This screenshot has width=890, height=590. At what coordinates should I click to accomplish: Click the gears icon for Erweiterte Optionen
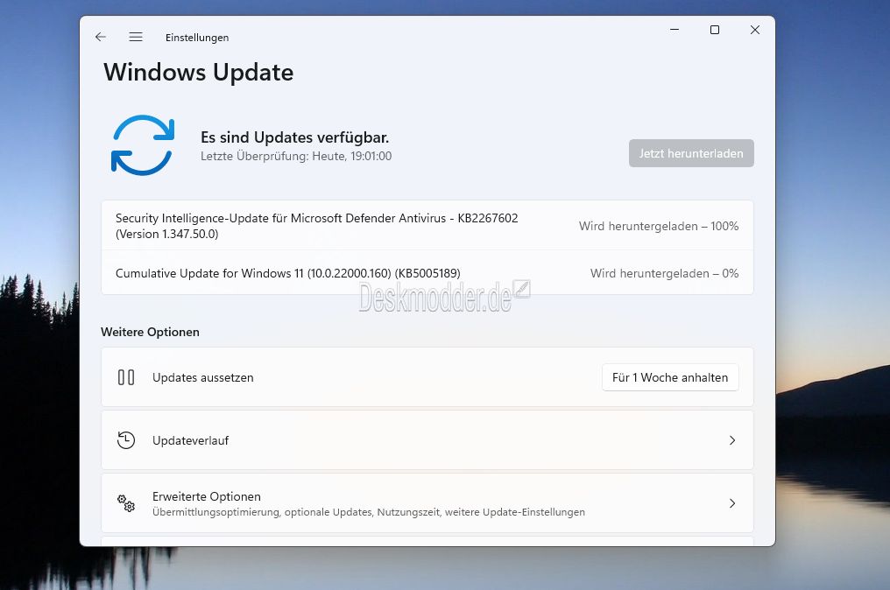[126, 503]
